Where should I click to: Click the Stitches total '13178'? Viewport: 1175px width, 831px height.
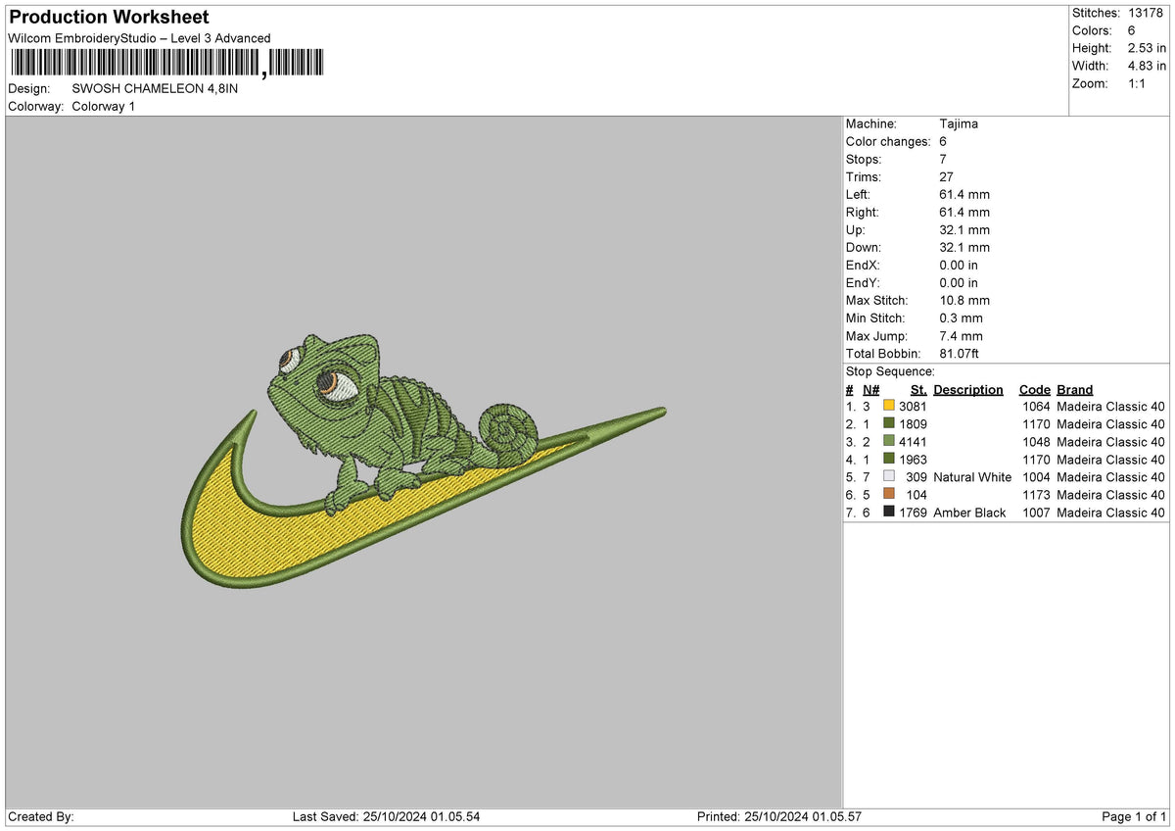pyautogui.click(x=1147, y=13)
